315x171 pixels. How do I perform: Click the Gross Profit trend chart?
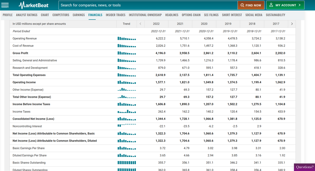click(x=127, y=53)
